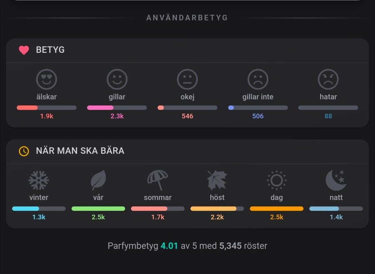Choose the umbrella 'sommar' icon
The image size is (375, 274).
(157, 180)
